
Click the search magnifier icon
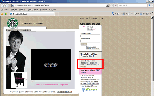pos(149,5)
